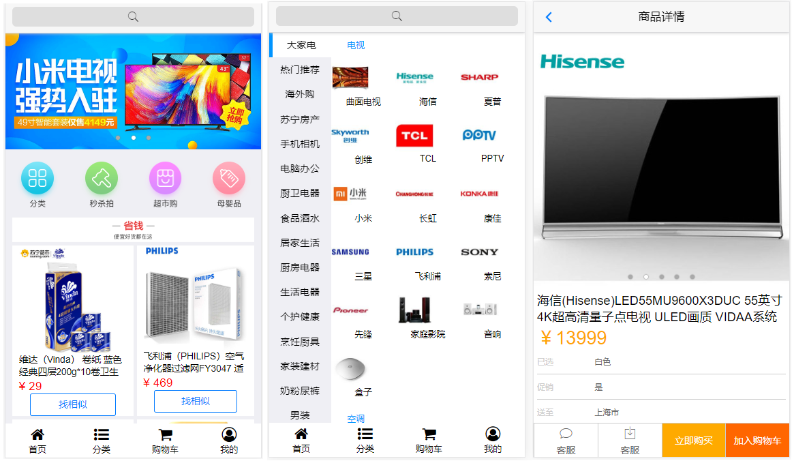Viewport: 794px width, 461px height.
Task: Select the Hisense 海信 brand logo
Action: click(415, 77)
